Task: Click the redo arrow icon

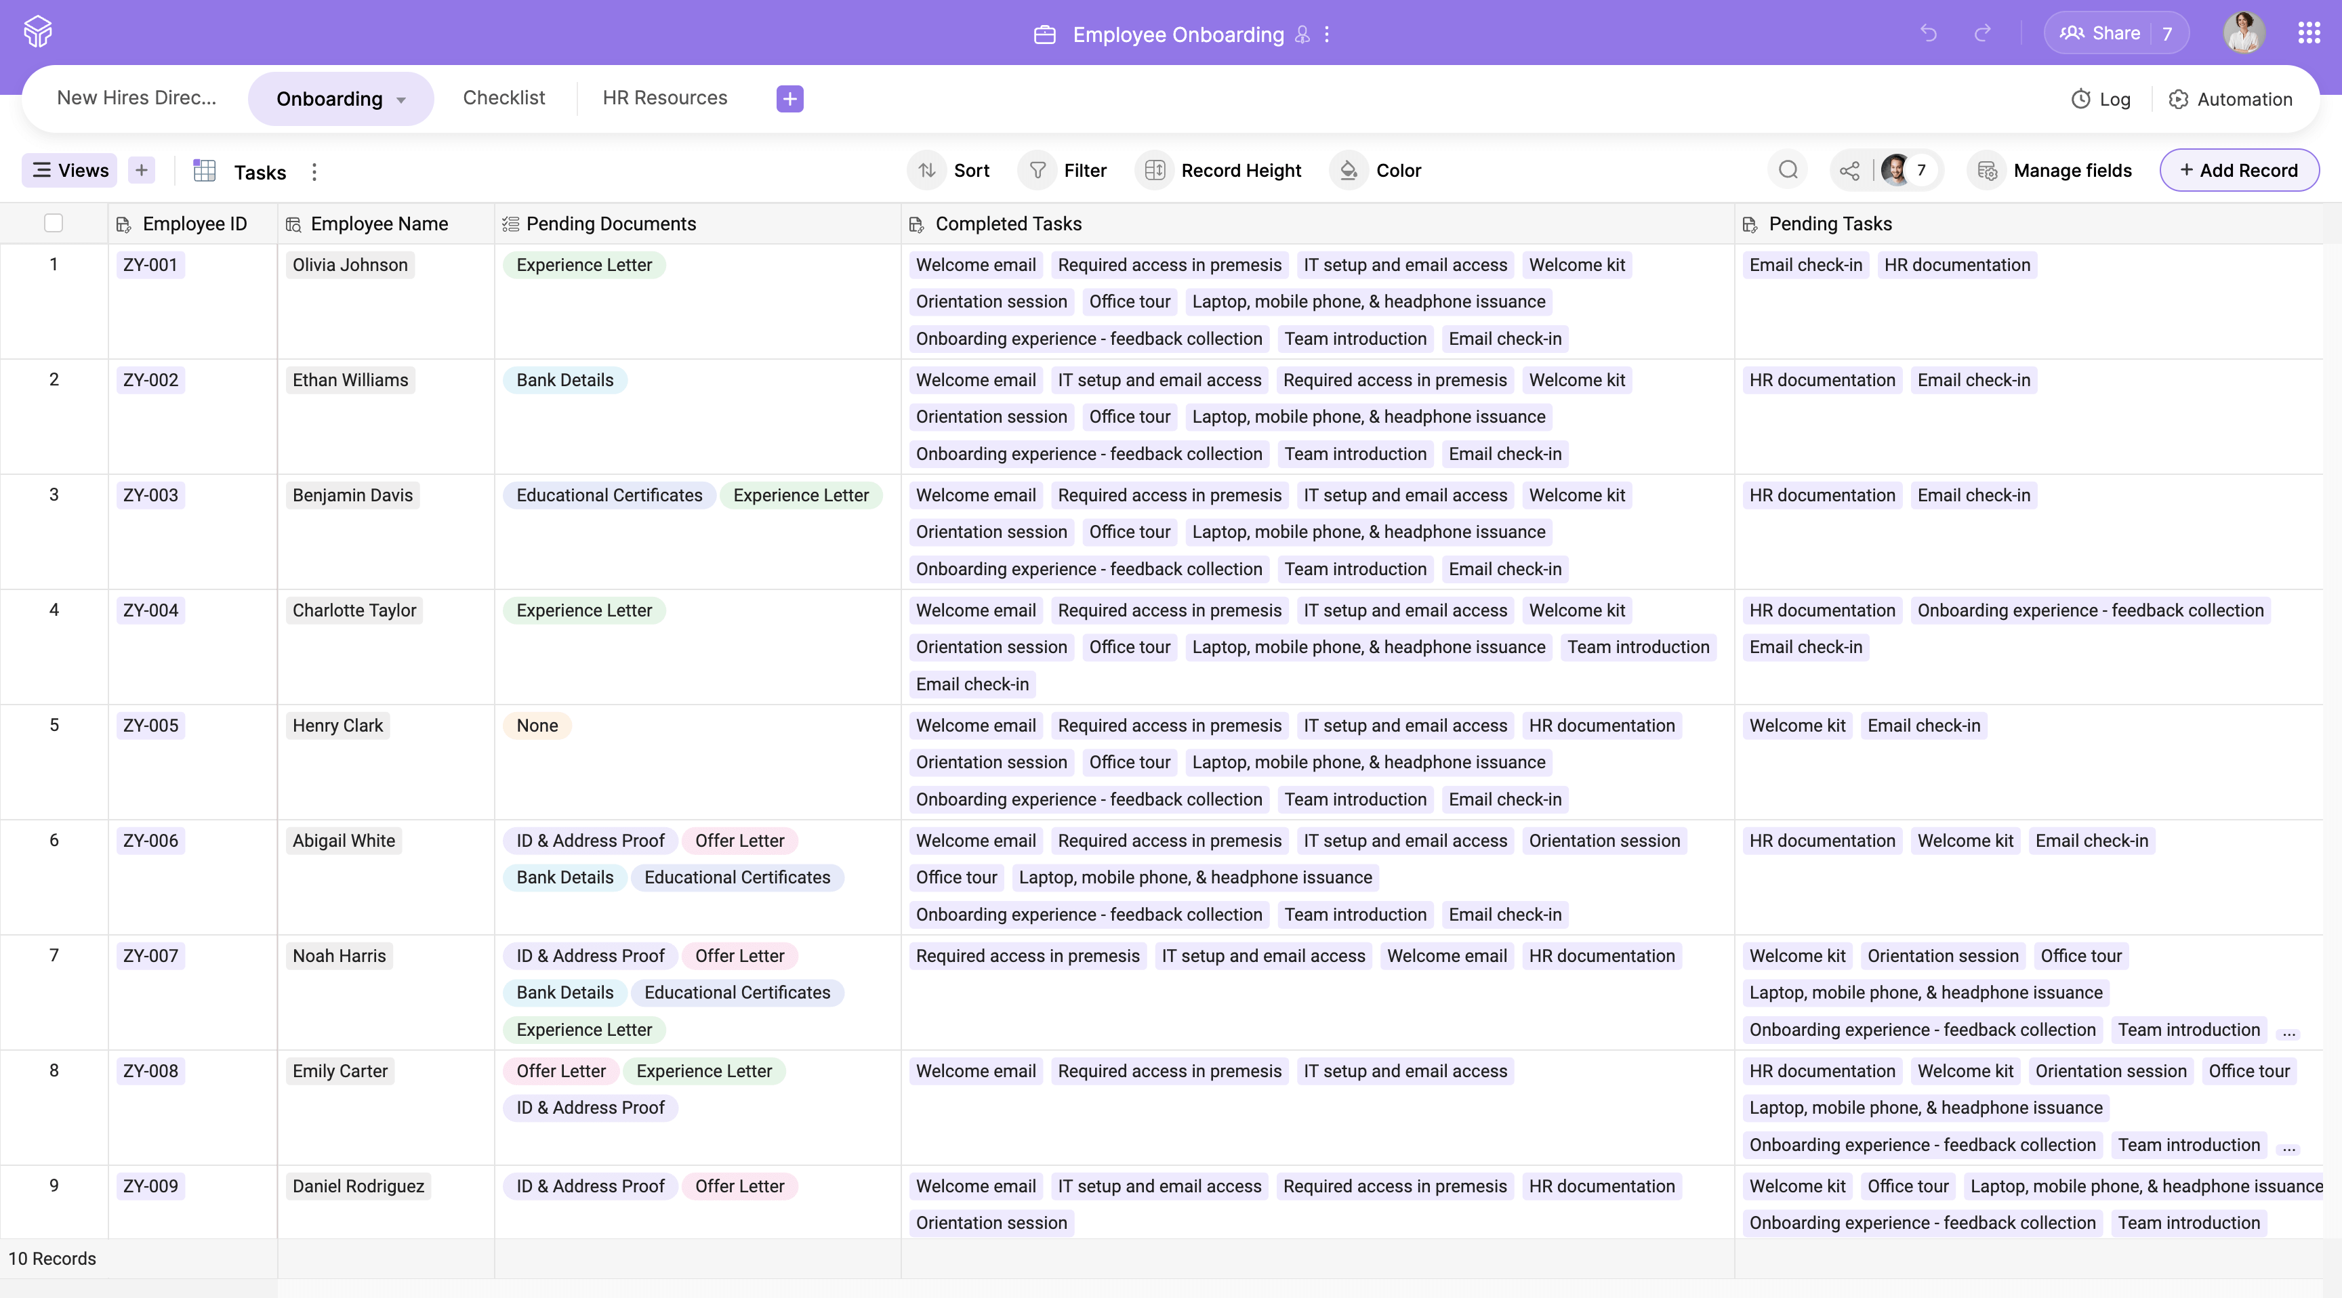Action: 1982,34
